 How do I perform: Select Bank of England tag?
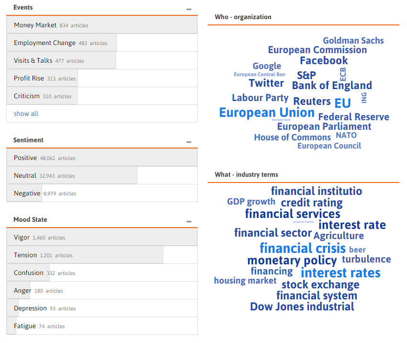click(332, 85)
